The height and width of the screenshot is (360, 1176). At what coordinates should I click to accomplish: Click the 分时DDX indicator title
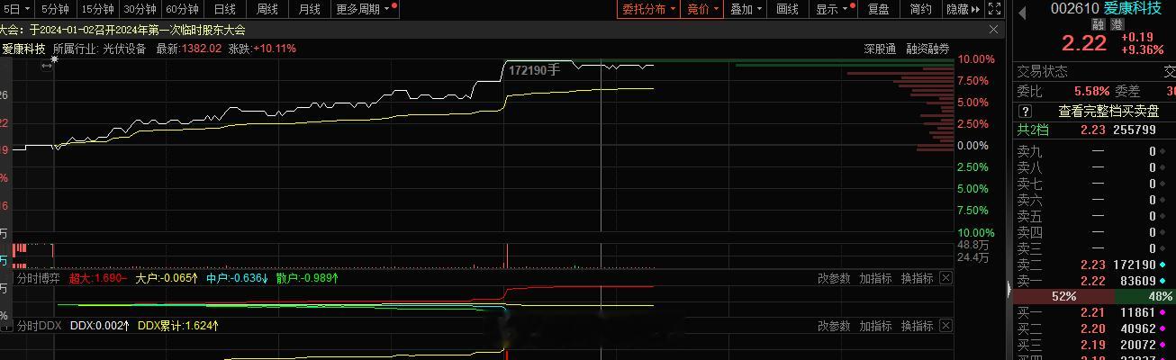39,326
